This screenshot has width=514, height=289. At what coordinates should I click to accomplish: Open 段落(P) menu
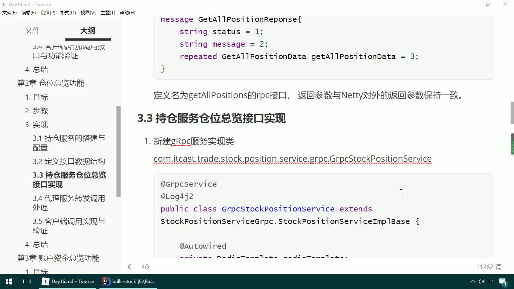[x=48, y=13]
